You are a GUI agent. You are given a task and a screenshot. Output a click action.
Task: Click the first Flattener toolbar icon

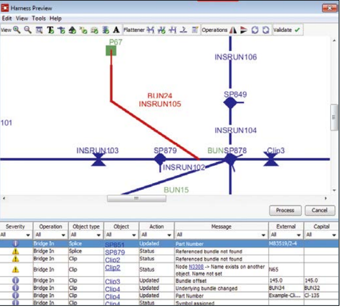click(150, 29)
